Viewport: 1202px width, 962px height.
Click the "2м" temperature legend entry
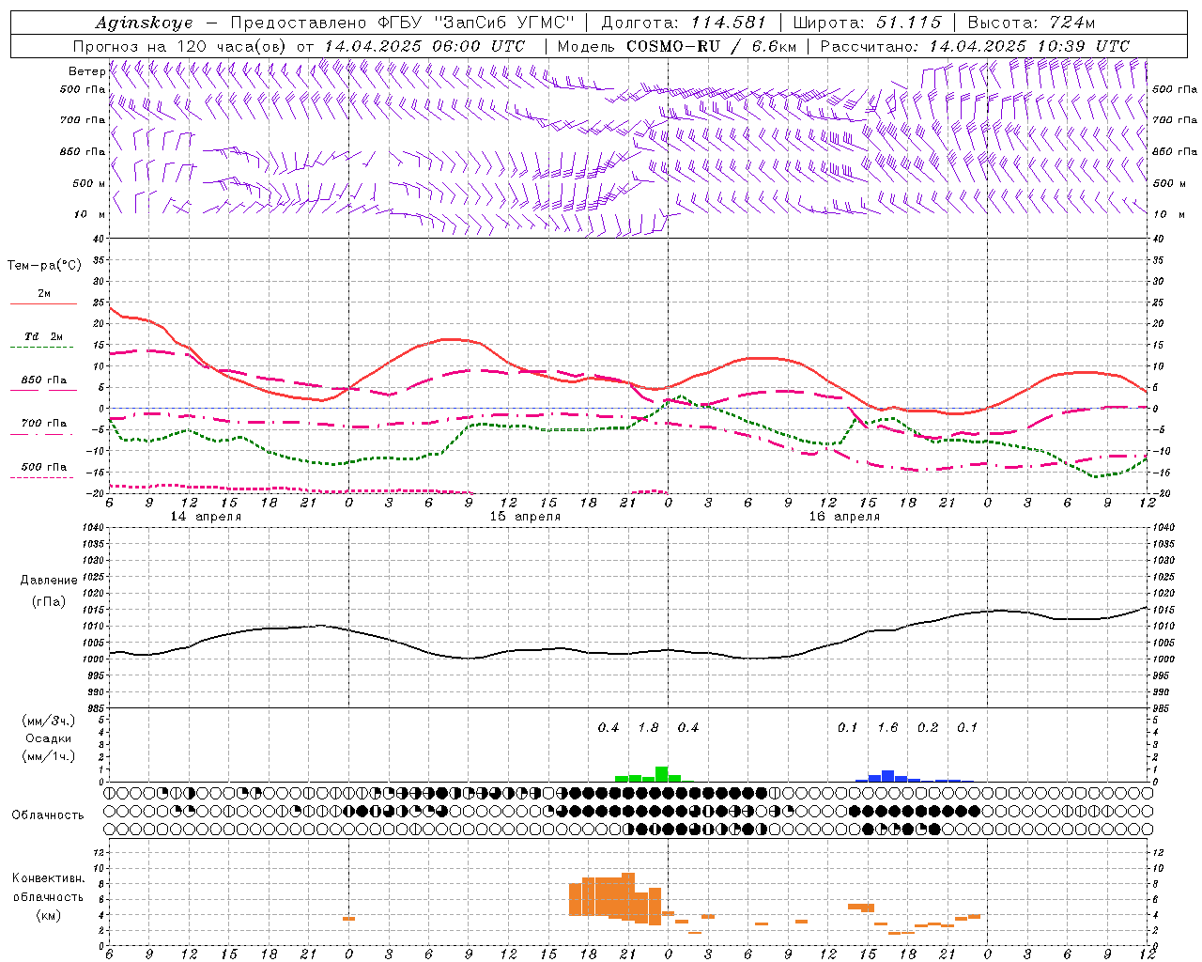(44, 293)
